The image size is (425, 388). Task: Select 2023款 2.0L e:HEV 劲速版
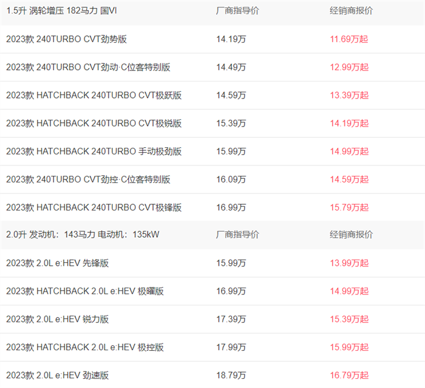pos(58,375)
